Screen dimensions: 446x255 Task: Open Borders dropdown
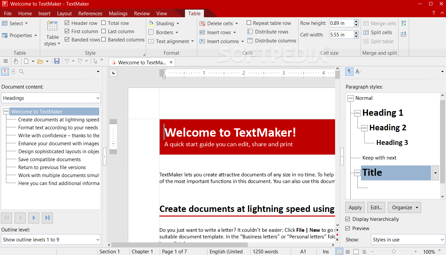[163, 32]
